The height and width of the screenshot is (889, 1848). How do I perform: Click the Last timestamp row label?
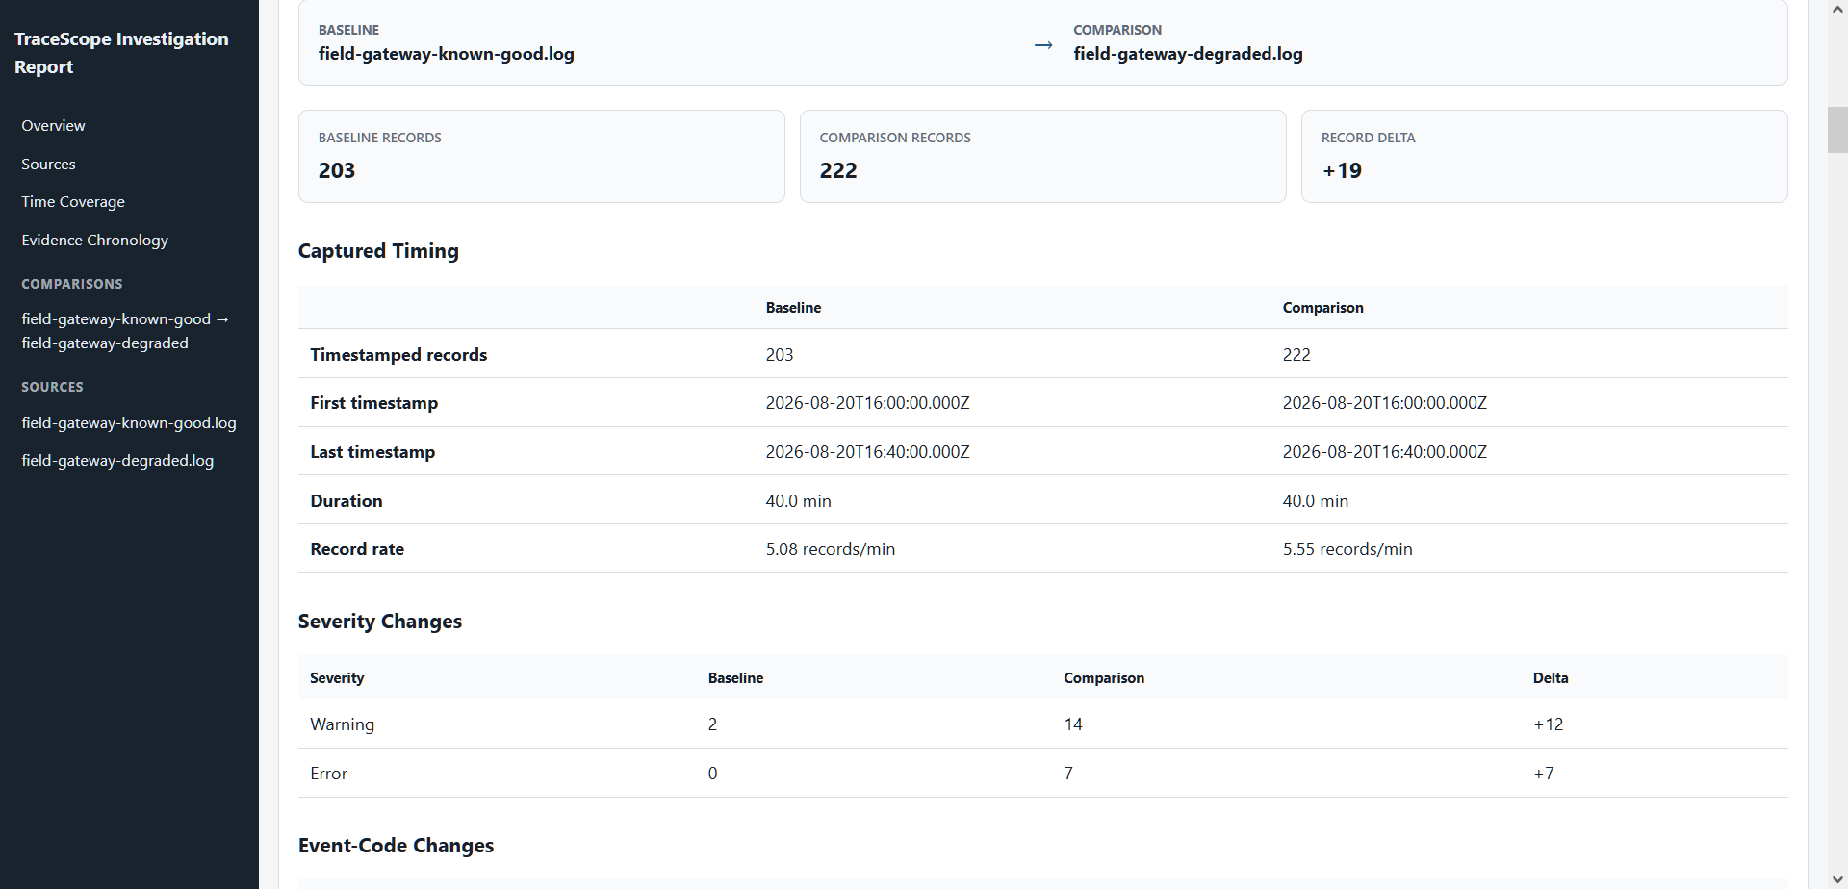(x=372, y=452)
